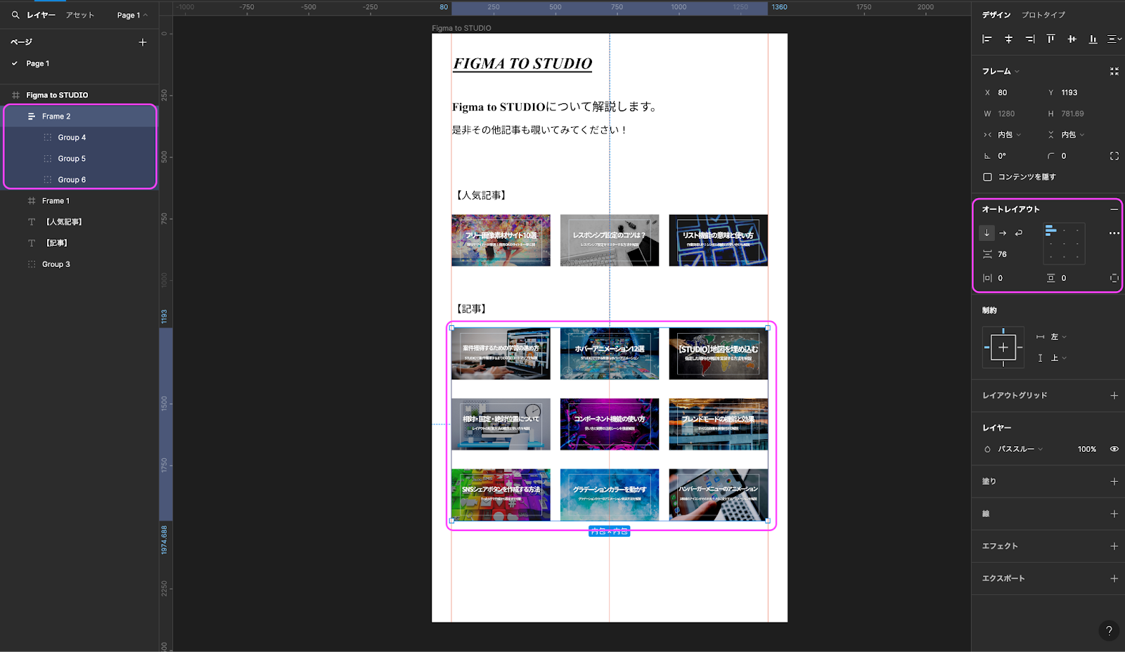The width and height of the screenshot is (1125, 652).
Task: Open auto layout advanced settings ellipsis
Action: click(x=1114, y=233)
